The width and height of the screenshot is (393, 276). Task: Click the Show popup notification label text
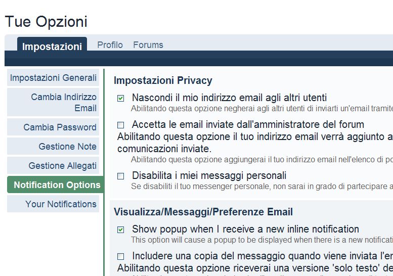pyautogui.click(x=245, y=229)
